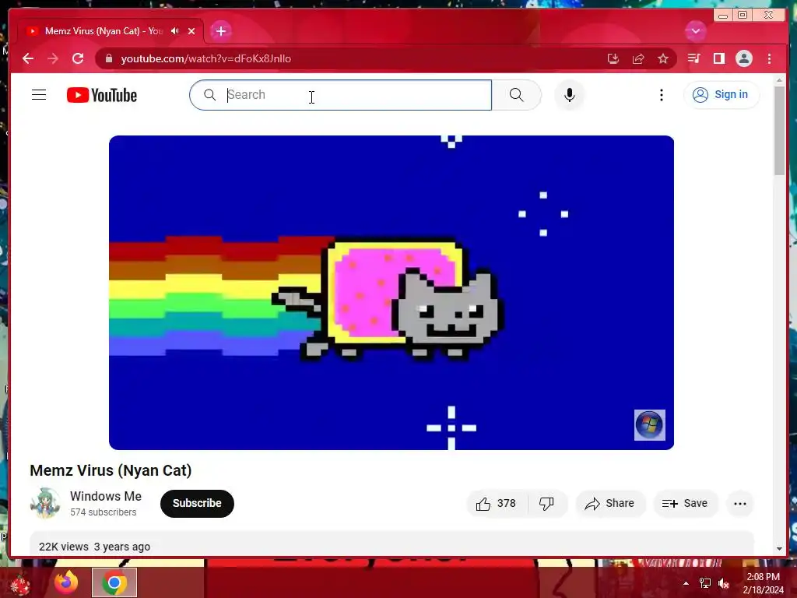Click the address bar URL
Viewport: 797px width, 598px height.
205,58
